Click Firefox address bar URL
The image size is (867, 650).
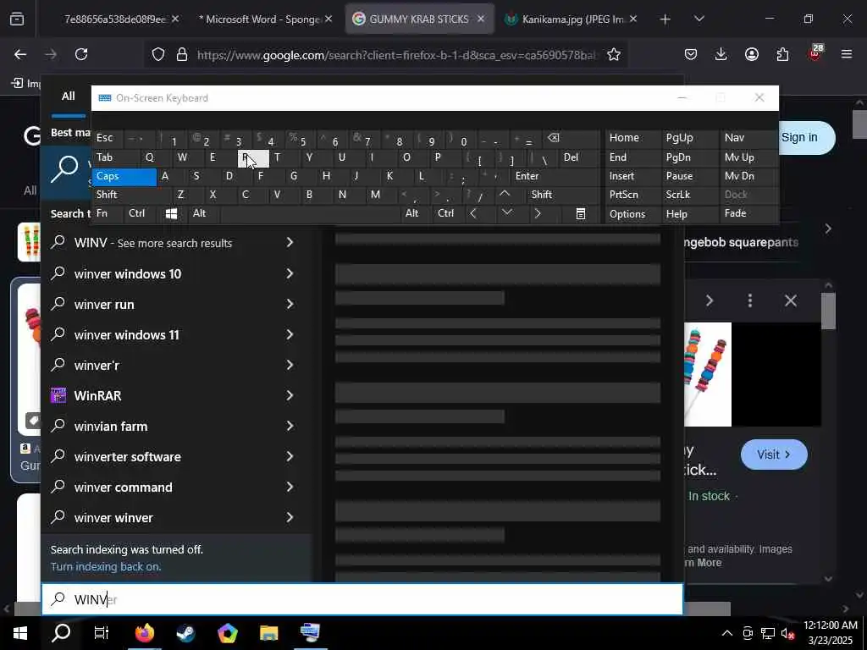396,55
